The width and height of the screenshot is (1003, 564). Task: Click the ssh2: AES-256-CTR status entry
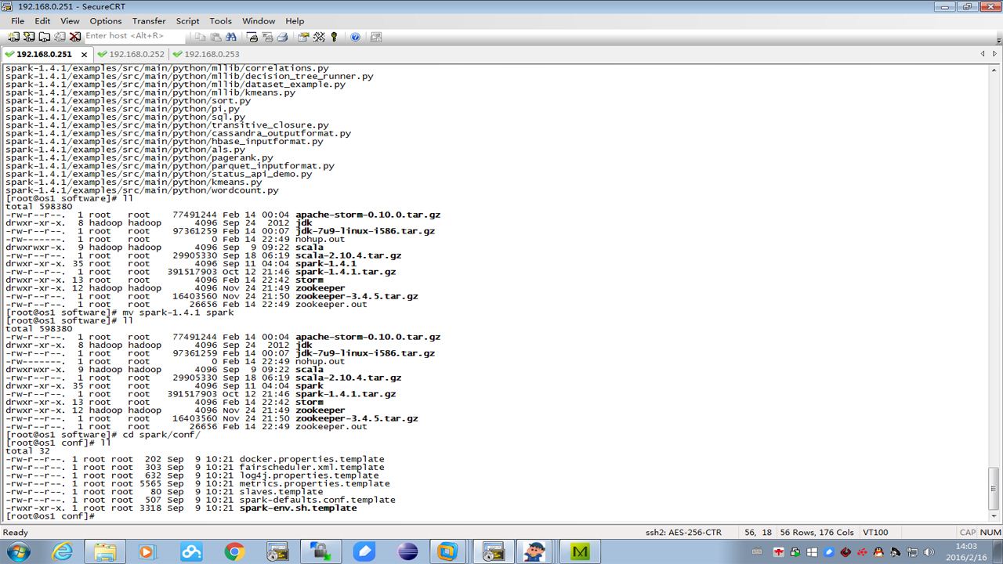[x=683, y=532]
